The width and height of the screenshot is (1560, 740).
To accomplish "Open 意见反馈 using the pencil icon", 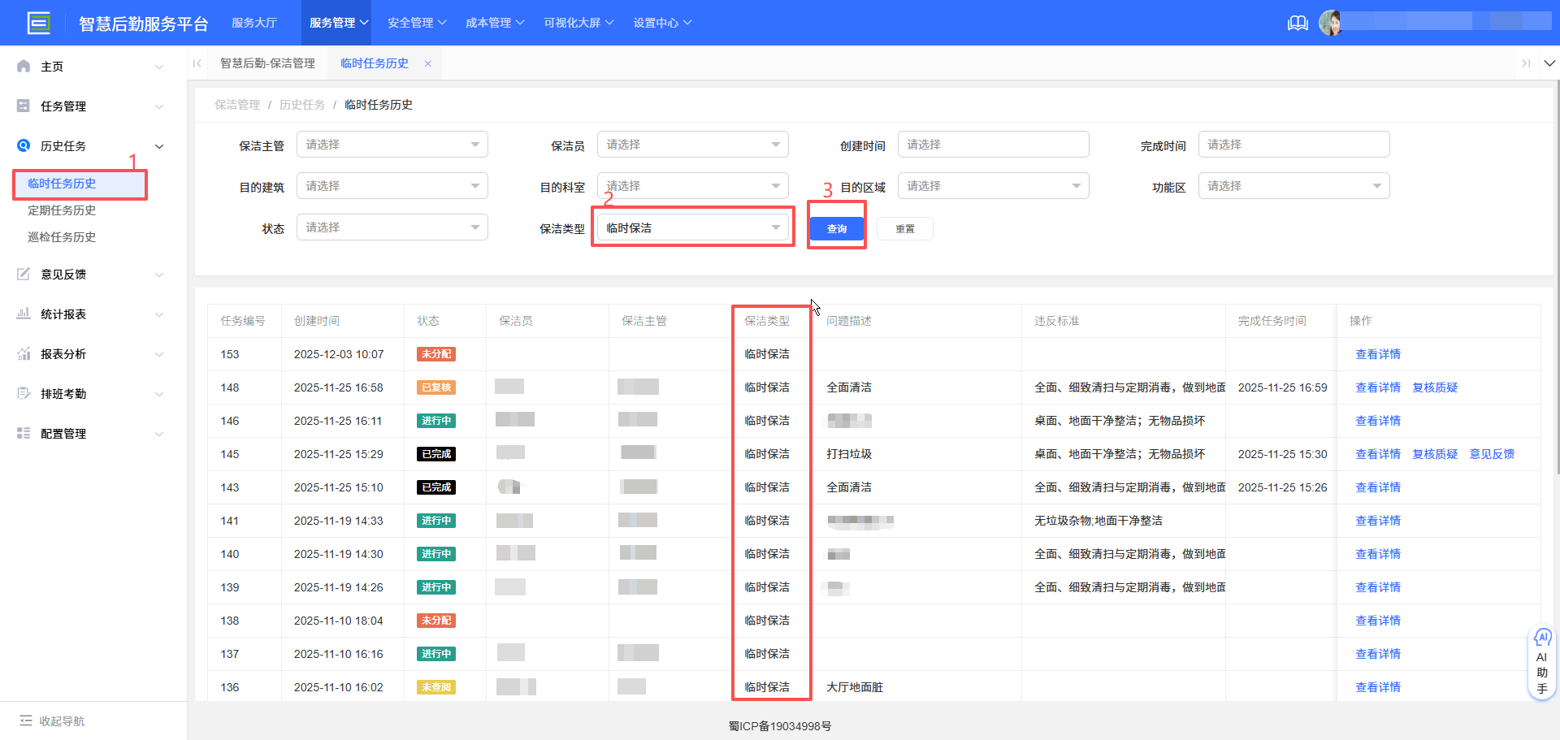I will pyautogui.click(x=23, y=274).
